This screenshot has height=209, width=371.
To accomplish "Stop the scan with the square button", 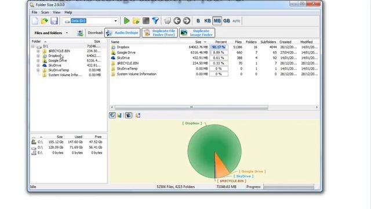I will coord(146,21).
